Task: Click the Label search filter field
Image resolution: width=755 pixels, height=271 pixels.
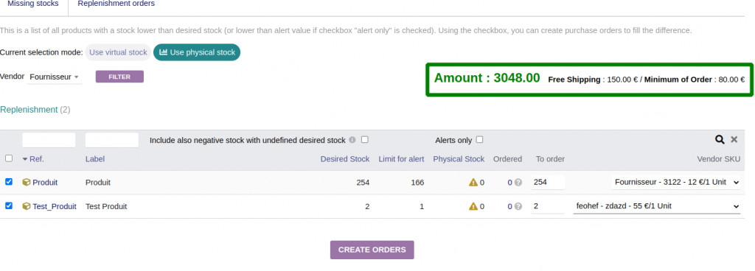Action: coord(112,140)
